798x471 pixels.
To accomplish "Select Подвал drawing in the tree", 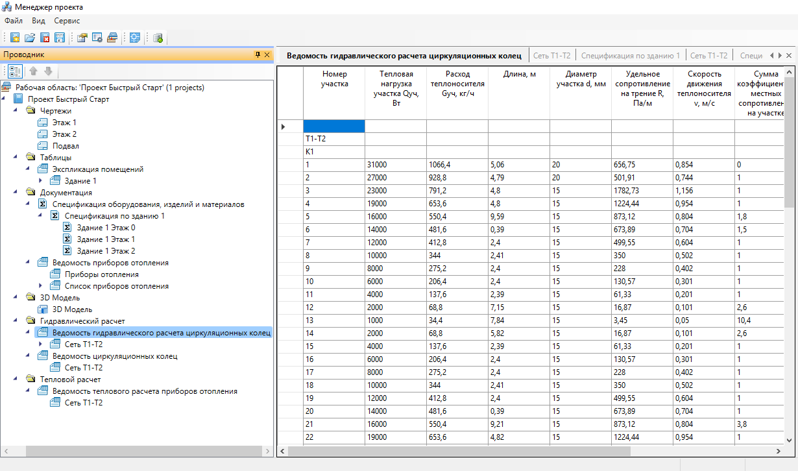I will pos(66,146).
